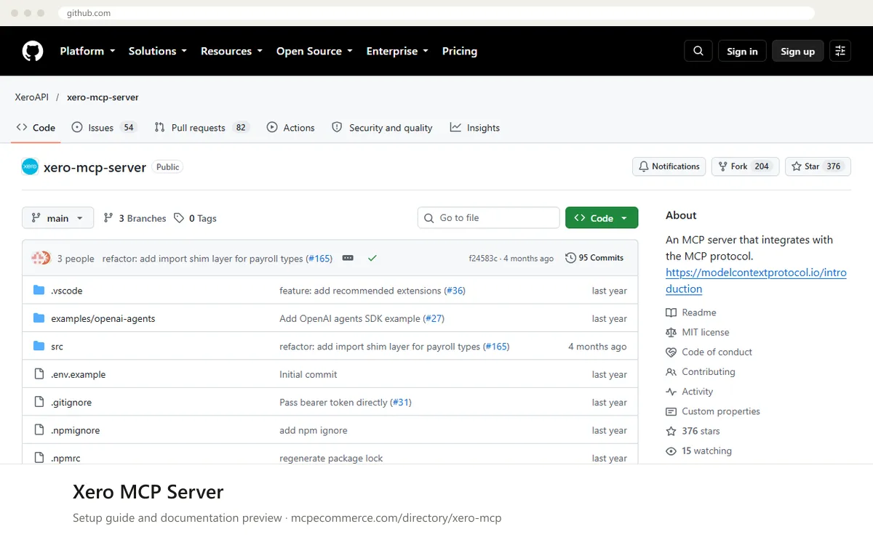
Task: Focus the Go to file input
Action: [x=489, y=218]
